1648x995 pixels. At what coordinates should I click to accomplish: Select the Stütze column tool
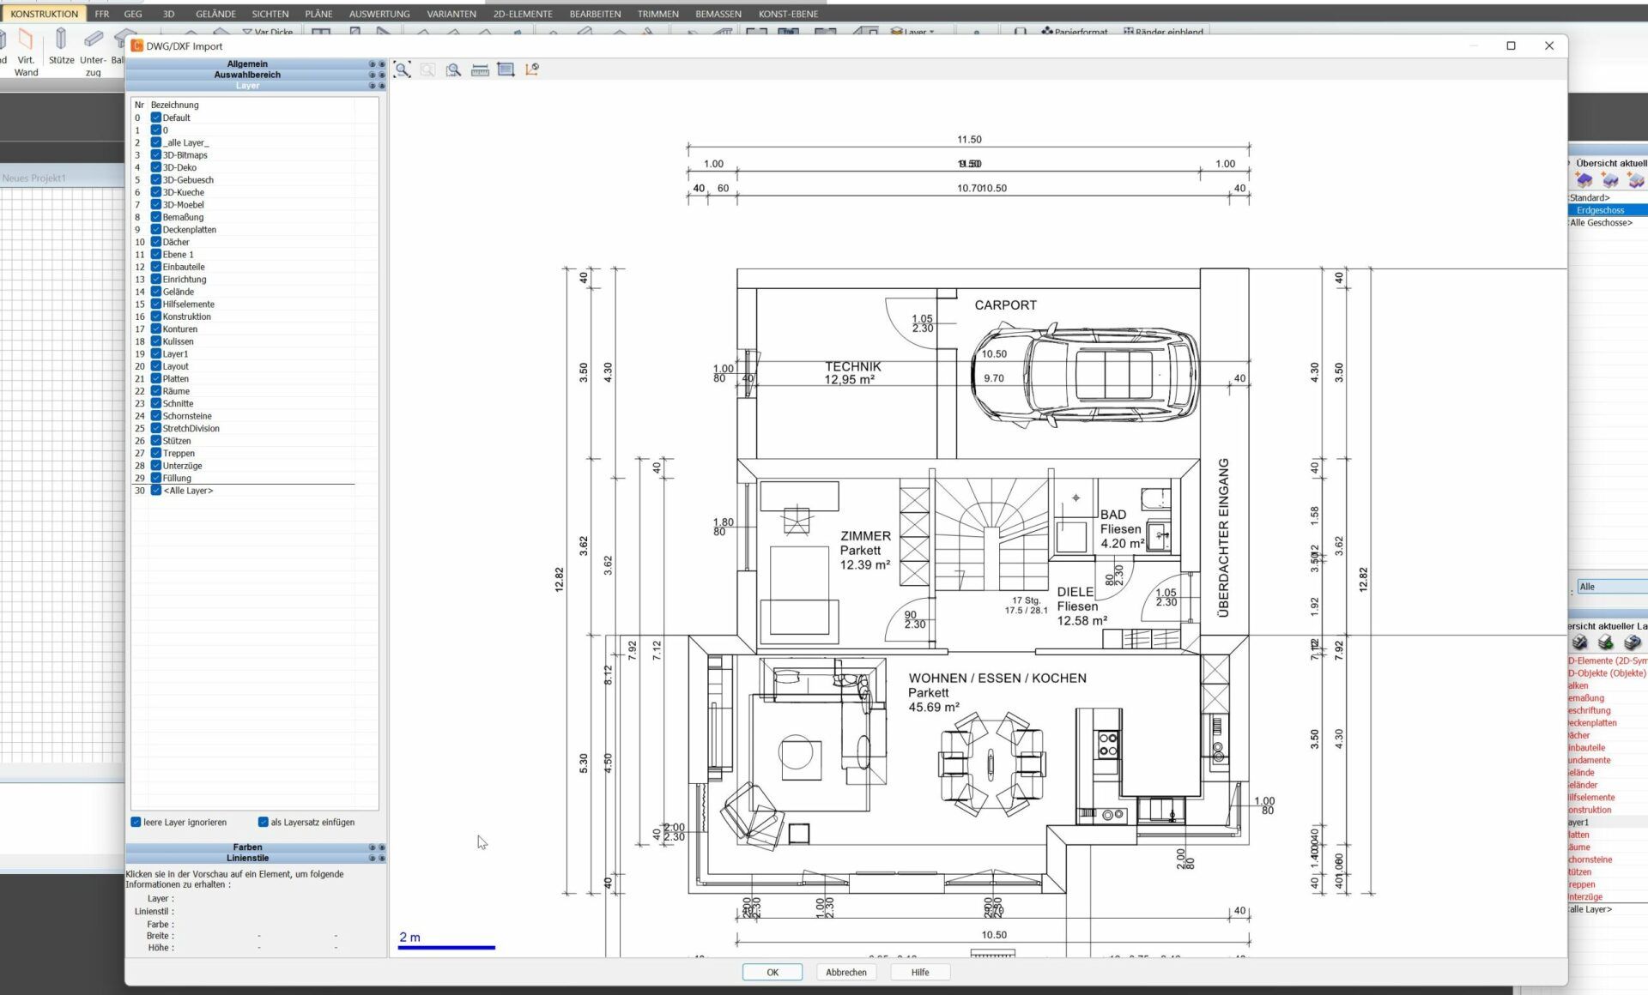[61, 48]
